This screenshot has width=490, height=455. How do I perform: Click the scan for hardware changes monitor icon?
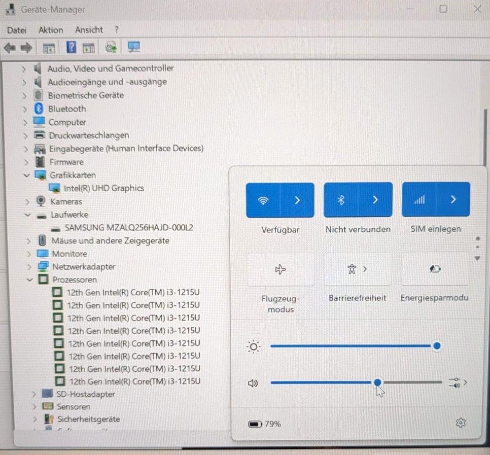(x=134, y=47)
